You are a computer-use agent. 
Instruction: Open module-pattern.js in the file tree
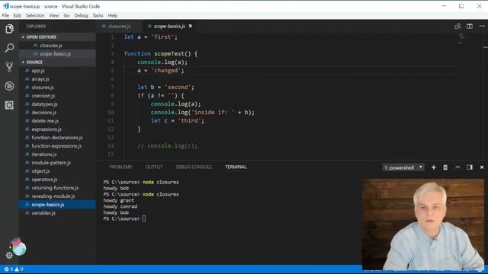click(x=58, y=163)
